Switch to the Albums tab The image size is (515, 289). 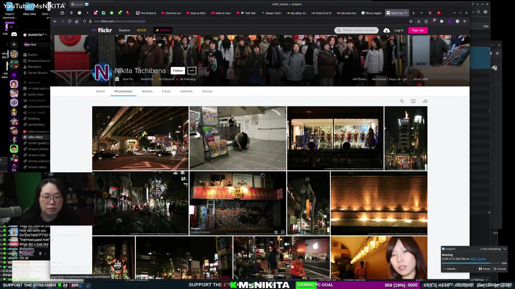[147, 91]
